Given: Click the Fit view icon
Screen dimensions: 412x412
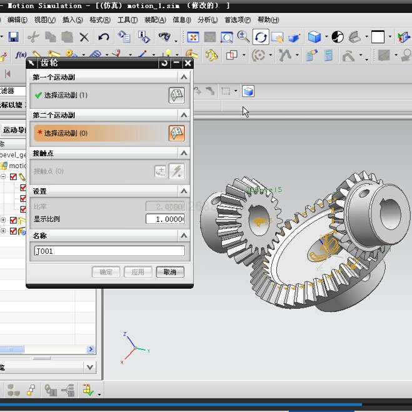Looking at the screenshot, I should [x=193, y=38].
